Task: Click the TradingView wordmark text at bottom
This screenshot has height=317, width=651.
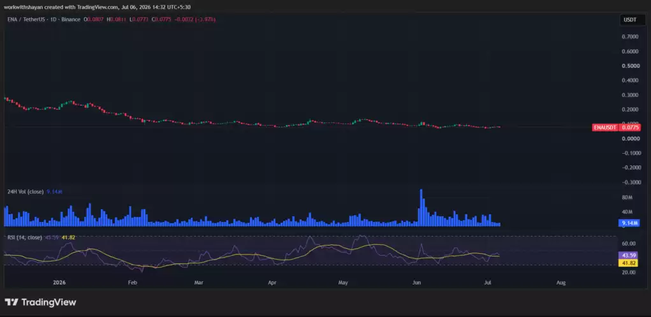Action: pyautogui.click(x=48, y=302)
